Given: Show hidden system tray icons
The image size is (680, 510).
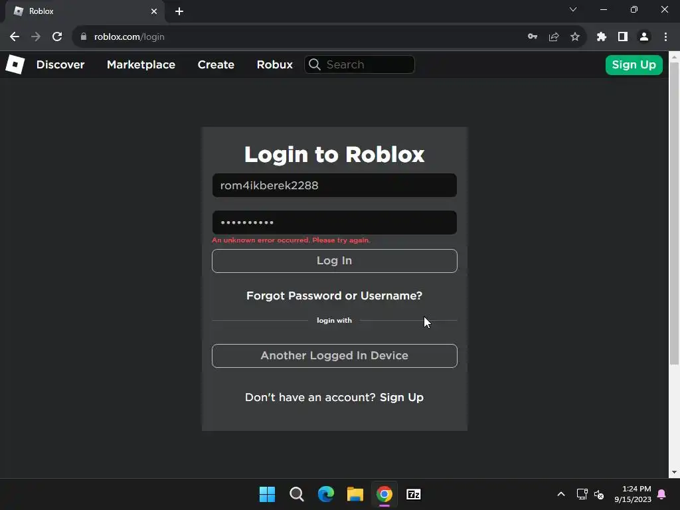Looking at the screenshot, I should (560, 494).
